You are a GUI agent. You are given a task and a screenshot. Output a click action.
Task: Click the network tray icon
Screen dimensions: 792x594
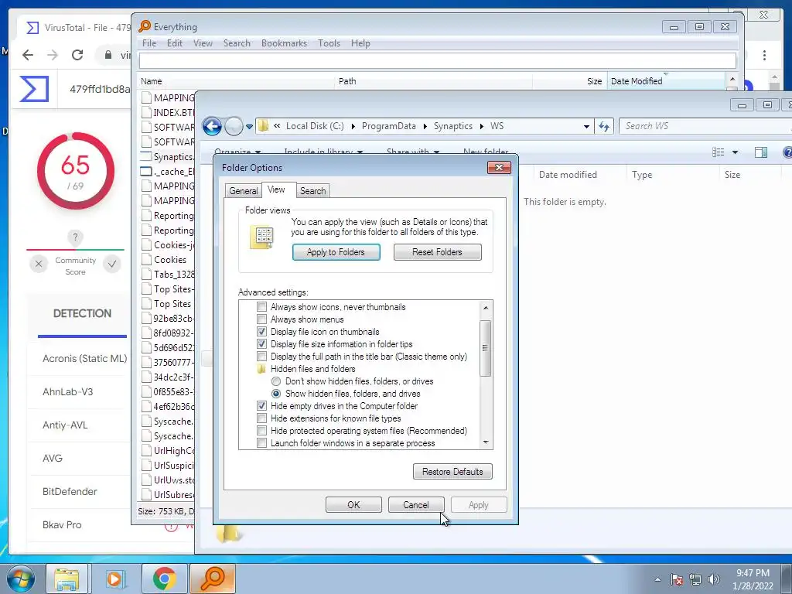pos(695,579)
